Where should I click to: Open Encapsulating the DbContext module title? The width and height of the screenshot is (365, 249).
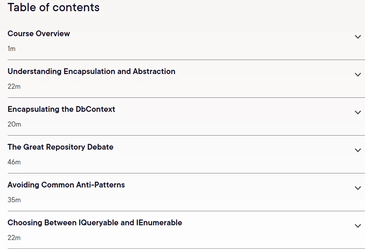click(61, 109)
